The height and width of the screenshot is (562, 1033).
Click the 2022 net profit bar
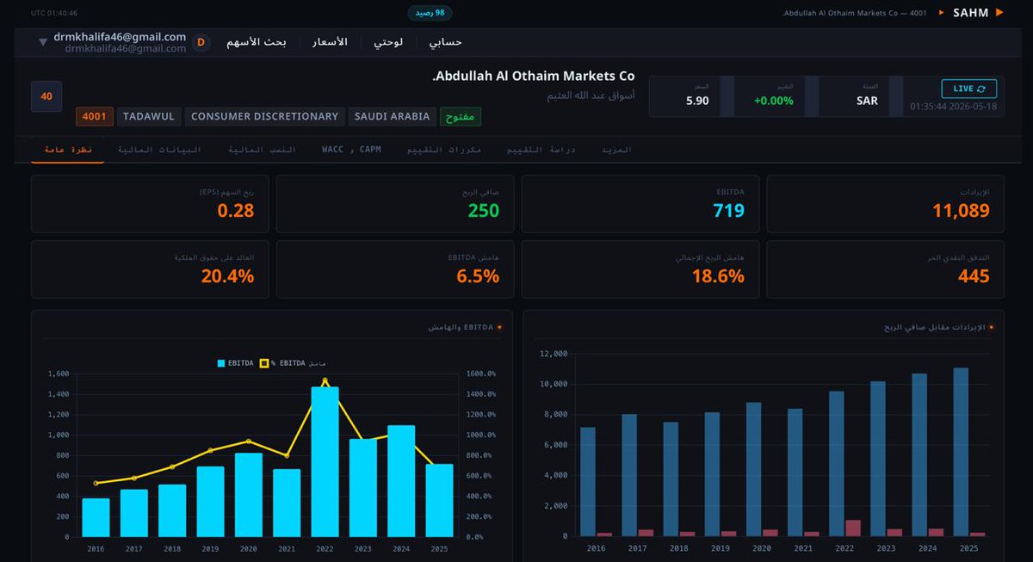point(853,528)
